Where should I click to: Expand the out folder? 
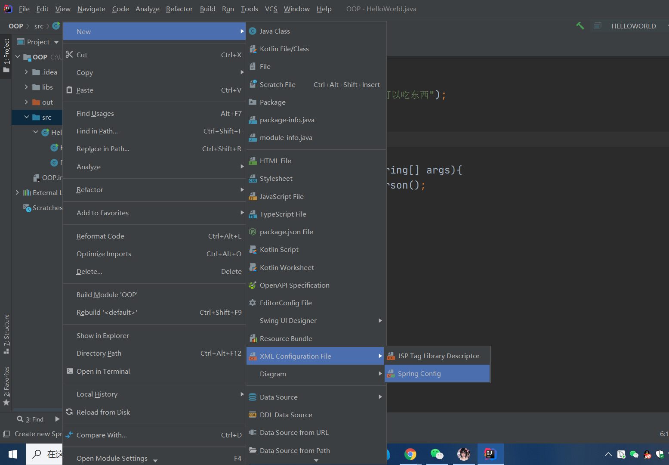26,102
